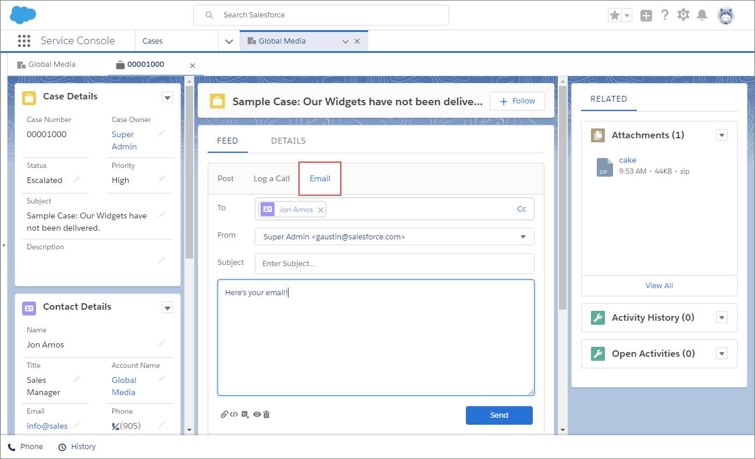Click the Follow button
The width and height of the screenshot is (755, 459).
(517, 101)
